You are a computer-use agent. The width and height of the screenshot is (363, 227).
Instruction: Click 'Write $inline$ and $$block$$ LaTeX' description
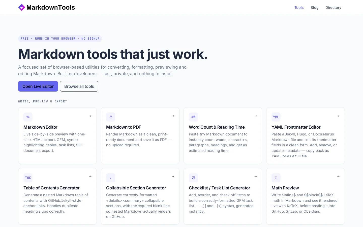(305, 203)
